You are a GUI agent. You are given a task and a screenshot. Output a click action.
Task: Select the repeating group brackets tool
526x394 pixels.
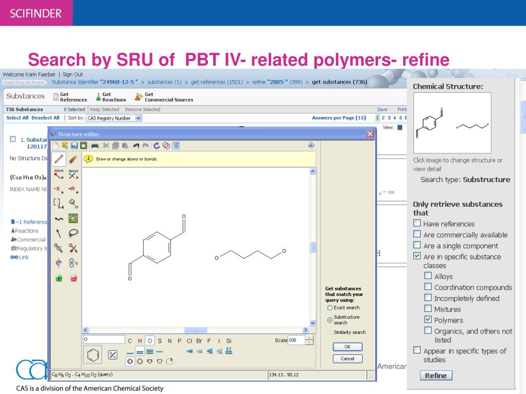click(59, 203)
